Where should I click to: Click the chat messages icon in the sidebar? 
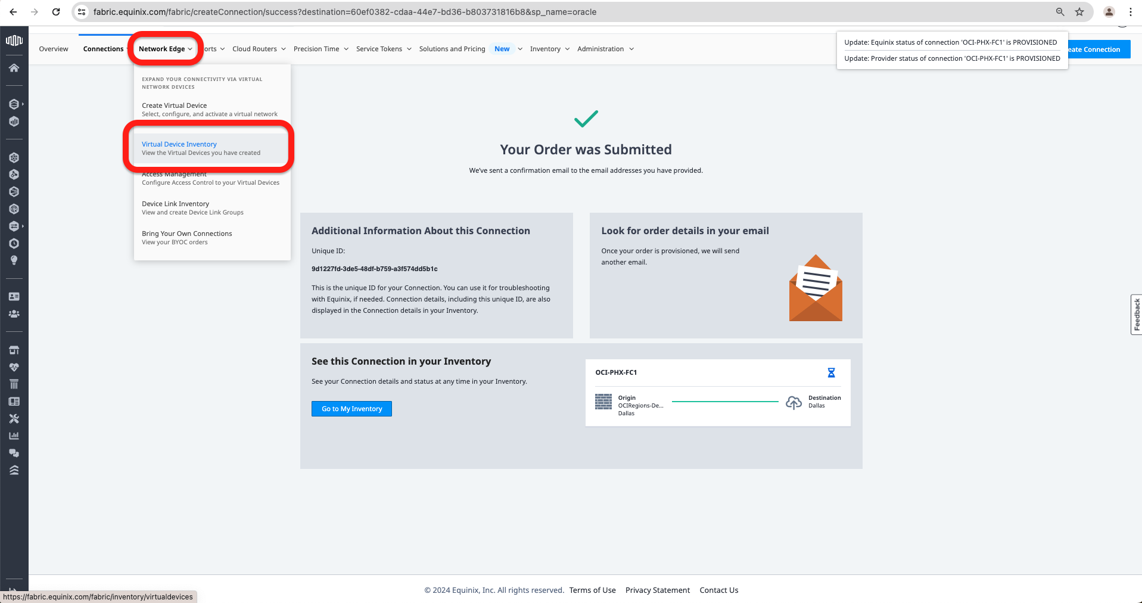click(x=14, y=453)
